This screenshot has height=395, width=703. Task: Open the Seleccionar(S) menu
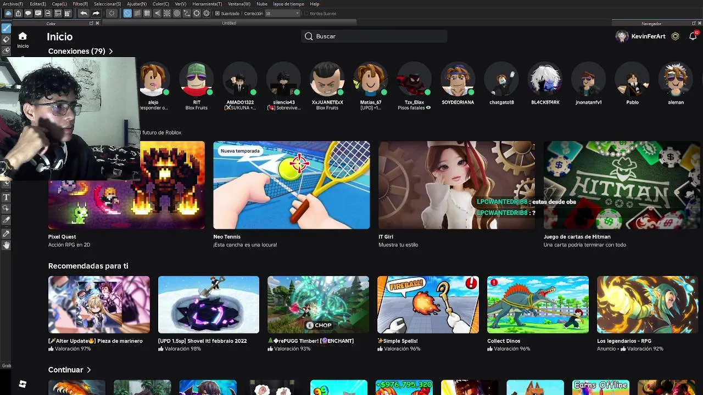[x=107, y=4]
